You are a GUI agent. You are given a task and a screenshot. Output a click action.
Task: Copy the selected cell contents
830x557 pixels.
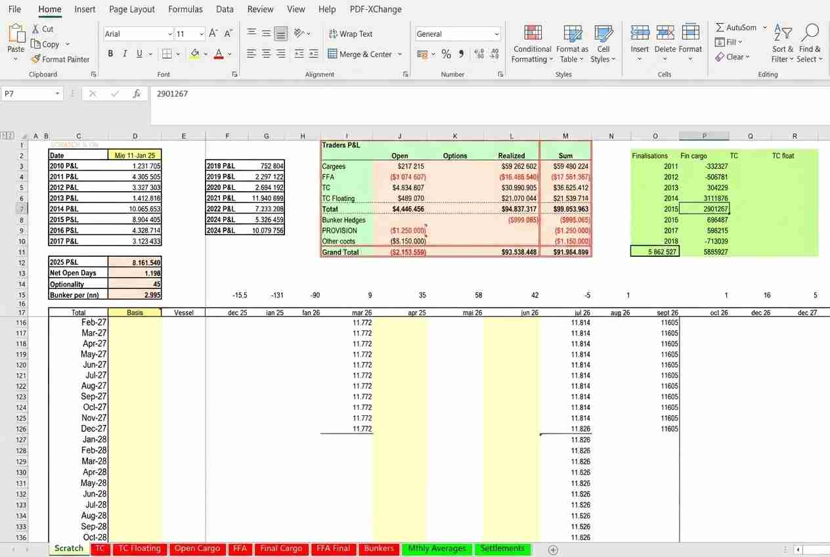pyautogui.click(x=45, y=44)
